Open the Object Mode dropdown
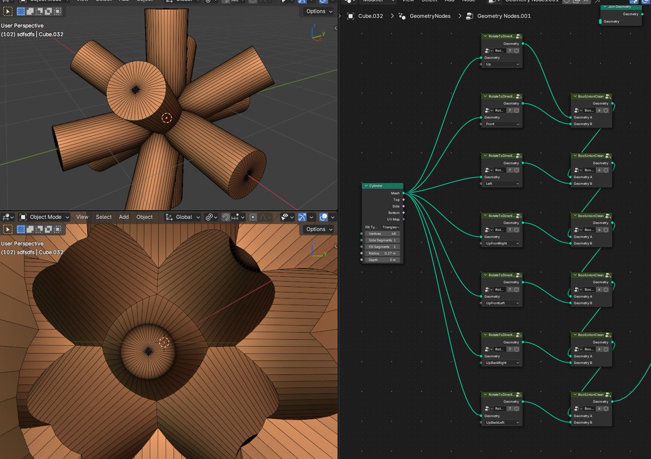This screenshot has width=651, height=459. (46, 217)
